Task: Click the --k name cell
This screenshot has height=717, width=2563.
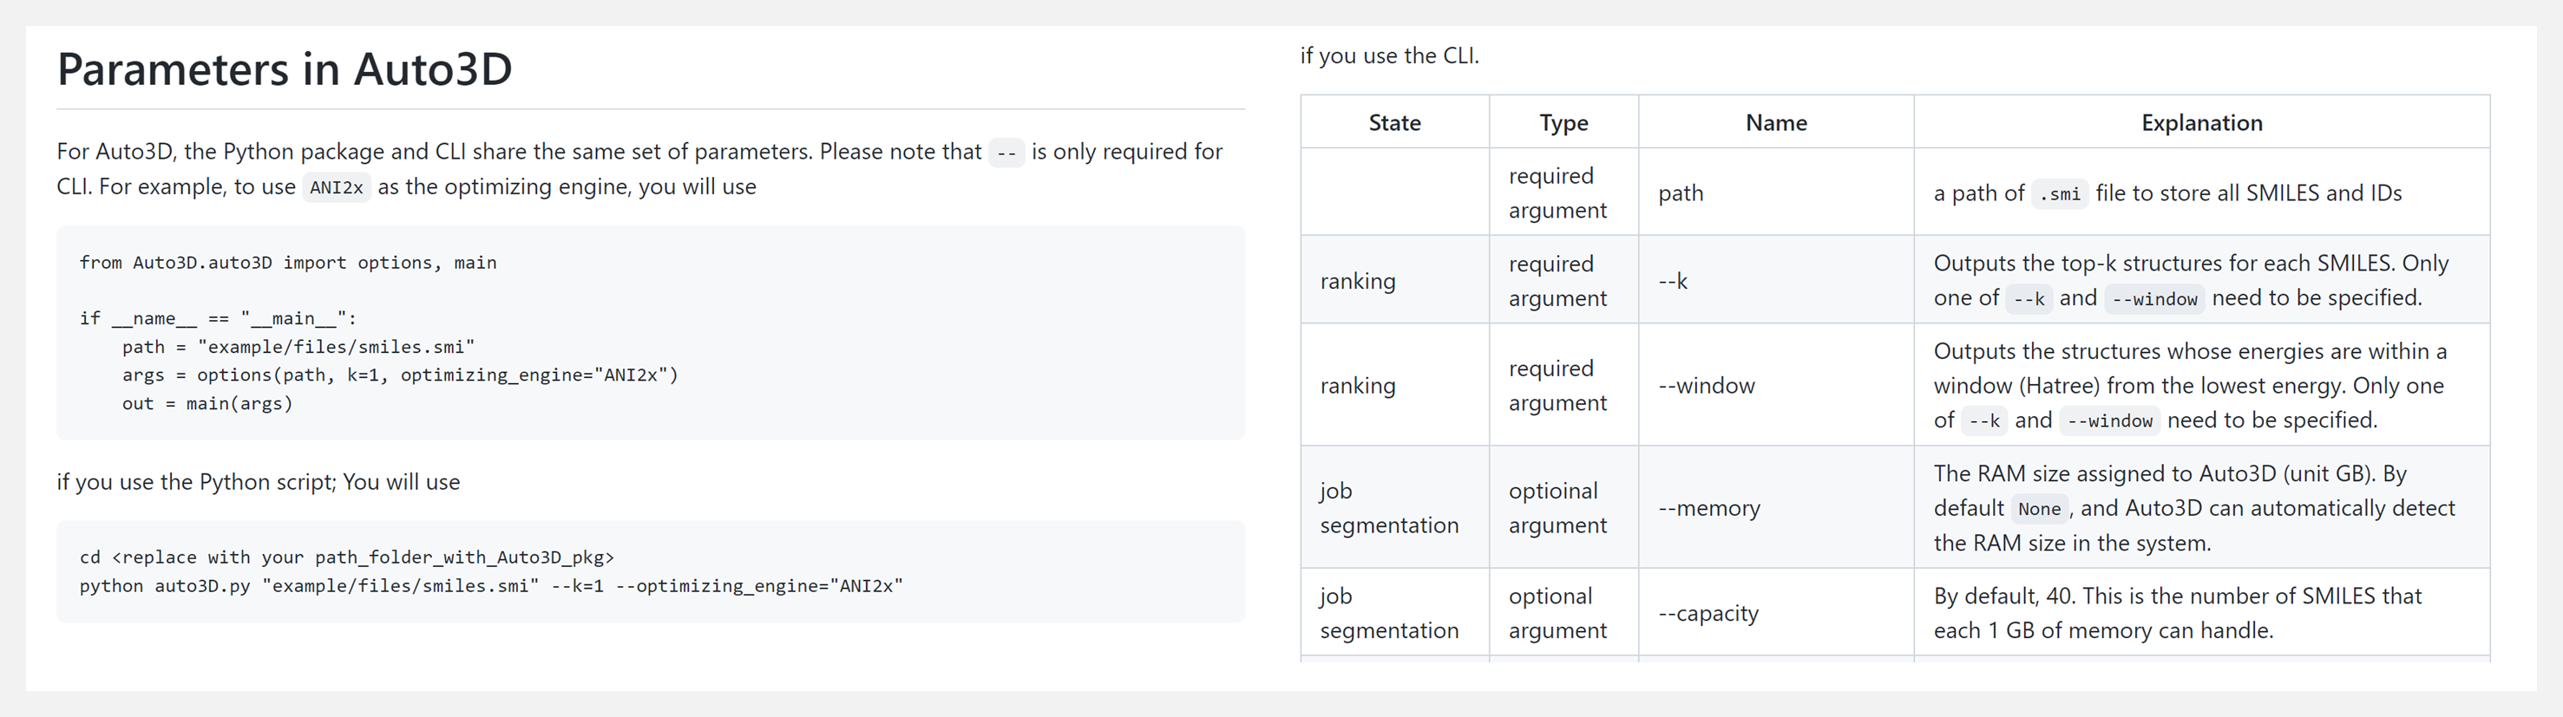Action: click(1776, 279)
